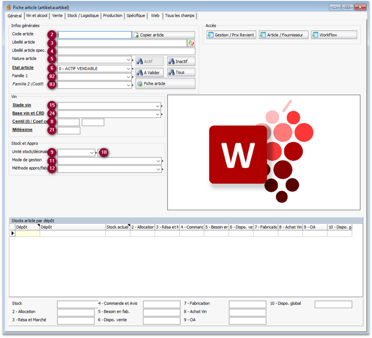
Task: Click the Inactif binoculars filter button
Action: coord(181,61)
